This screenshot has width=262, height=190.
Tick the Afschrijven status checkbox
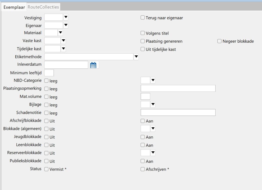click(x=143, y=169)
